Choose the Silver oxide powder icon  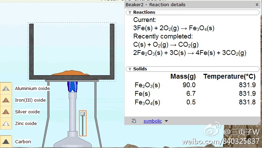[6, 112]
